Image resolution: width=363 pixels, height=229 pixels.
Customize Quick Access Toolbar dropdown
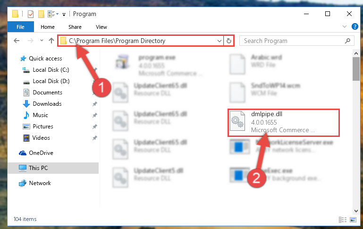64,15
